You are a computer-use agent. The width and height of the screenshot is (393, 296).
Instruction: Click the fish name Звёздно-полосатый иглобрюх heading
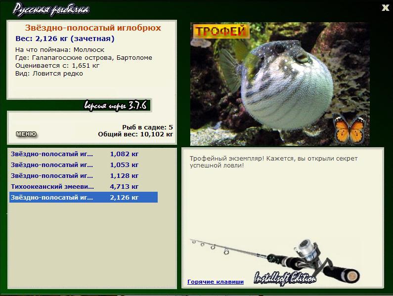(x=93, y=28)
